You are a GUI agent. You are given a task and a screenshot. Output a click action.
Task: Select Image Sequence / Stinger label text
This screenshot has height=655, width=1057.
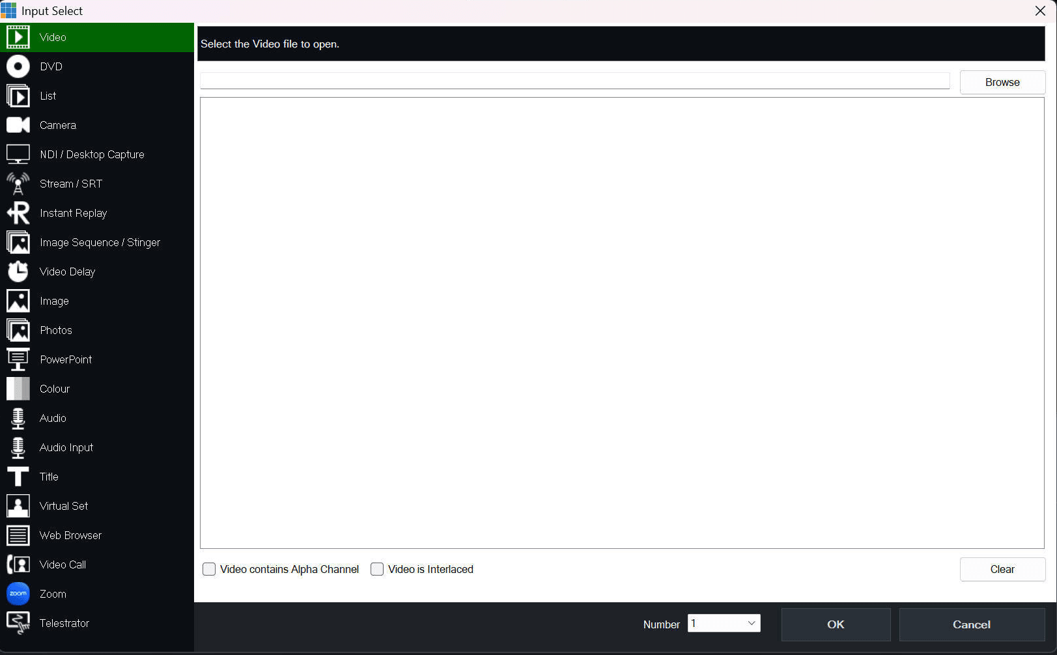[100, 242]
